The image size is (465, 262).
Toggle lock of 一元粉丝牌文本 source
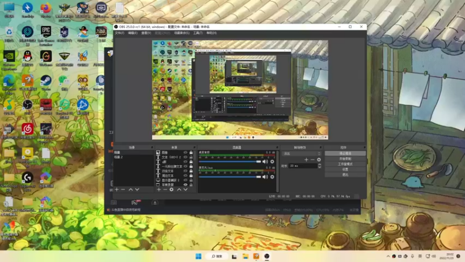click(191, 167)
